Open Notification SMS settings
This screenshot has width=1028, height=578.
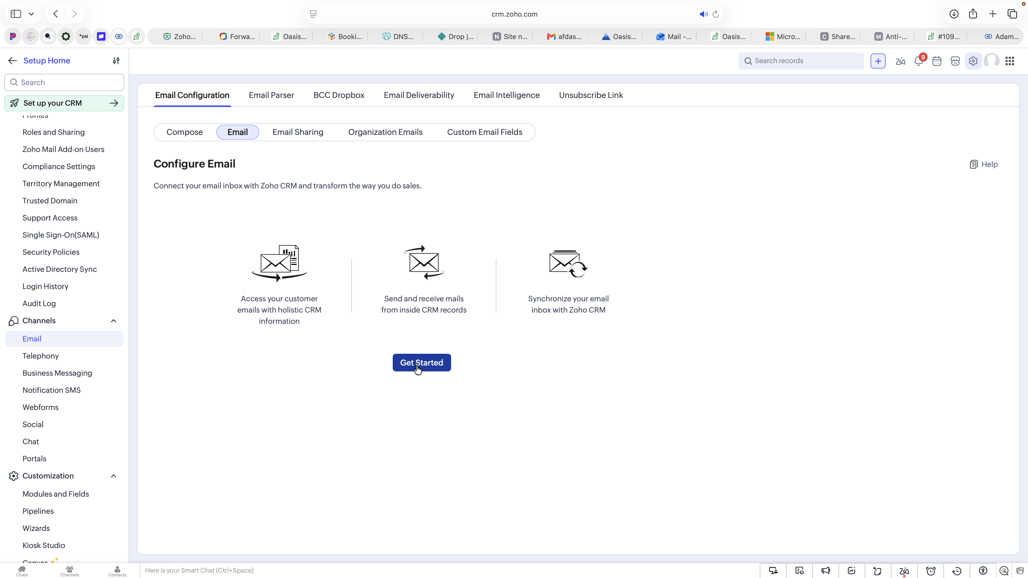[51, 390]
